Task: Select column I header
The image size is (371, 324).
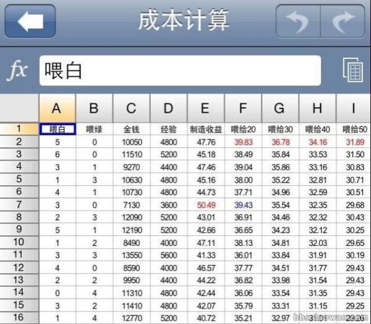Action: coord(353,108)
